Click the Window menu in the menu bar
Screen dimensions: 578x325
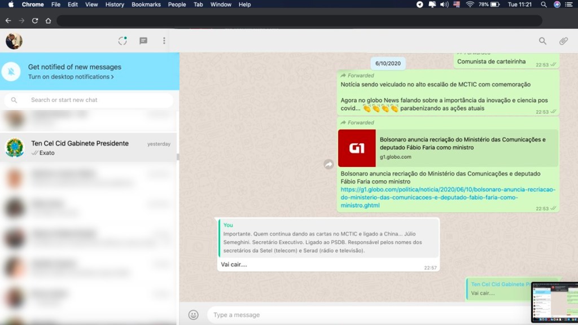(221, 5)
